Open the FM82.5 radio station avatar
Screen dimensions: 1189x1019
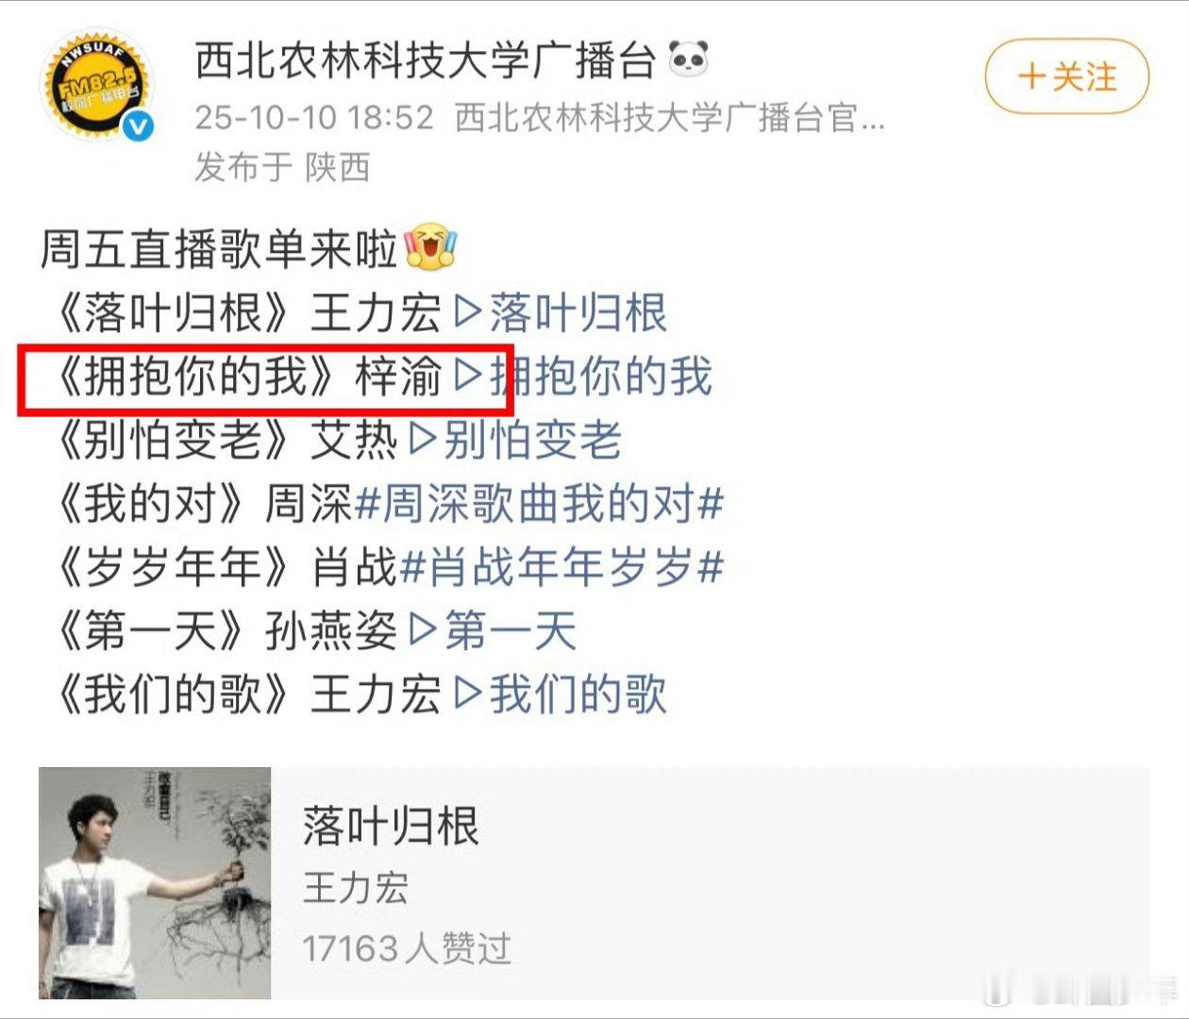click(96, 86)
